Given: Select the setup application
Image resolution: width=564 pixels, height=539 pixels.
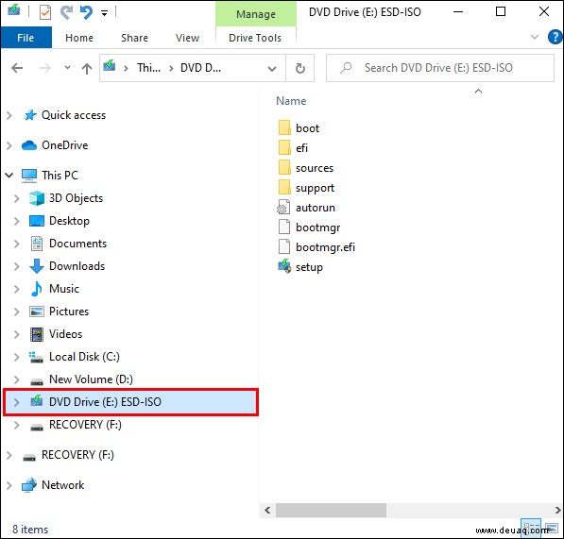Looking at the screenshot, I should (x=309, y=267).
